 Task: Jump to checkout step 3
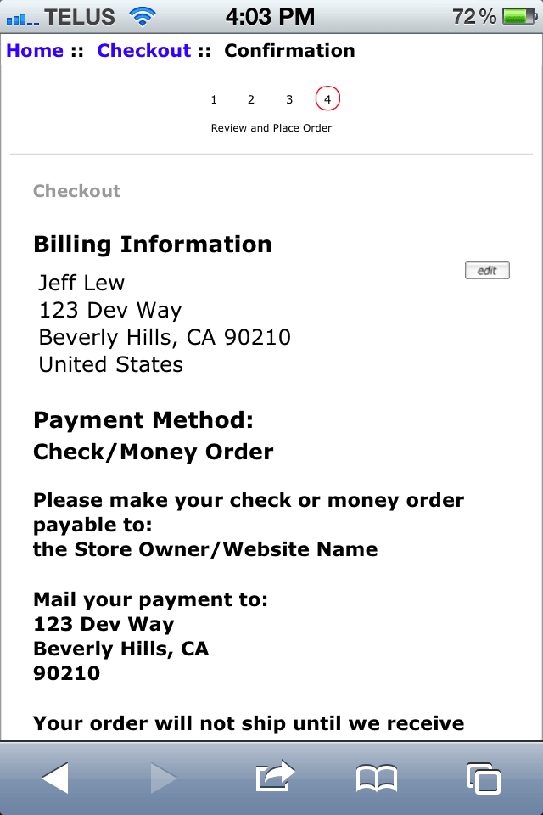pyautogui.click(x=289, y=100)
